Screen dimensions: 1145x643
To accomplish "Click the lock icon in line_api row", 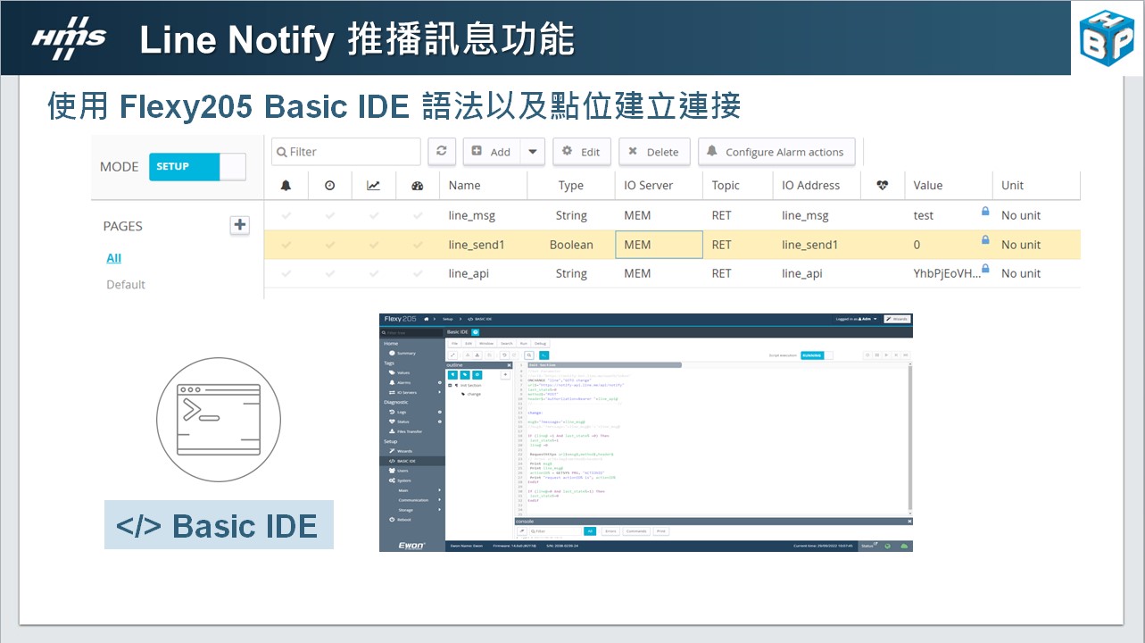I will tap(985, 269).
